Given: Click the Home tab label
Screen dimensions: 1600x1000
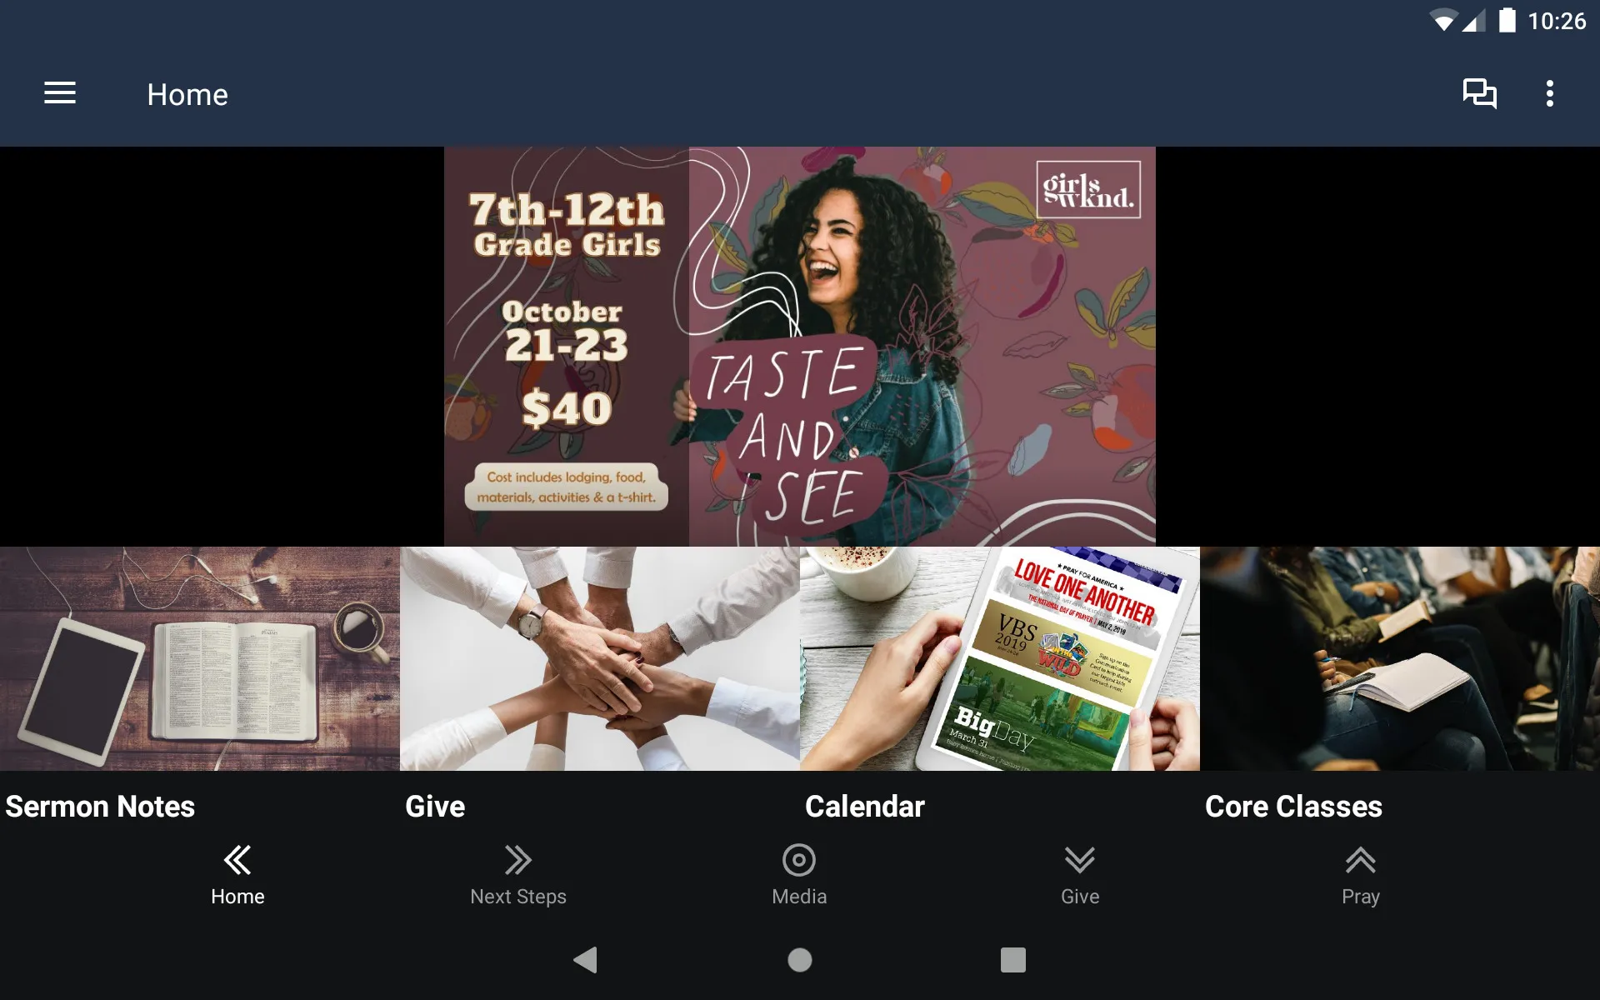Looking at the screenshot, I should (238, 897).
